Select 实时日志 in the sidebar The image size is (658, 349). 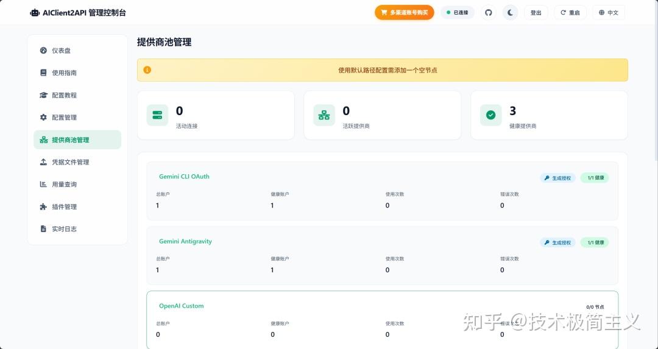(64, 229)
